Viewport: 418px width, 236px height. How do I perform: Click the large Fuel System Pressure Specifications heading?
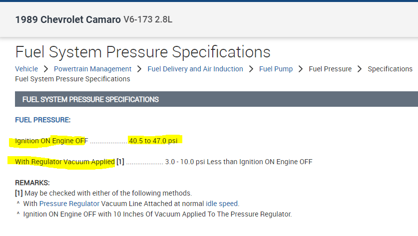coord(143,52)
